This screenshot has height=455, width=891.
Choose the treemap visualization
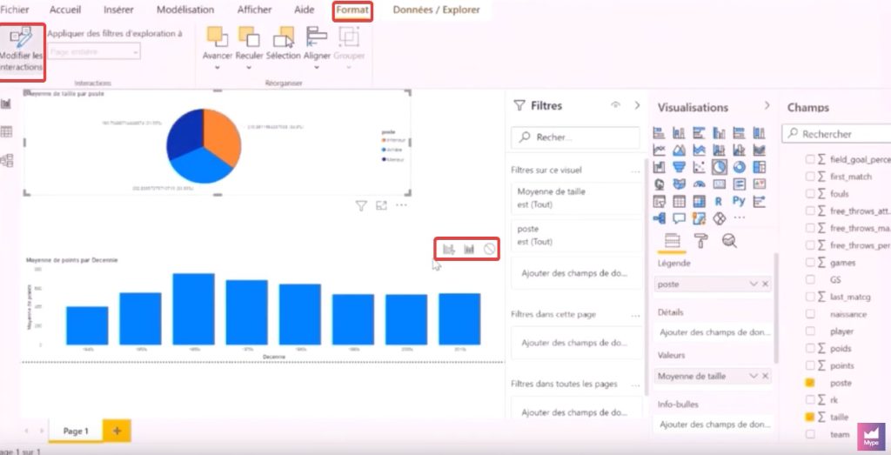click(x=759, y=167)
